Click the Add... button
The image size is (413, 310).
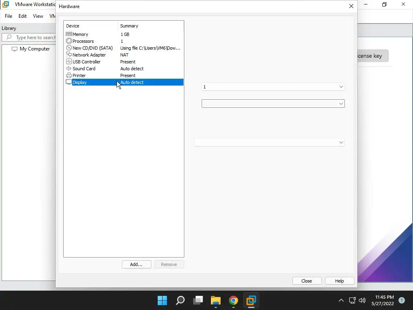click(x=136, y=264)
